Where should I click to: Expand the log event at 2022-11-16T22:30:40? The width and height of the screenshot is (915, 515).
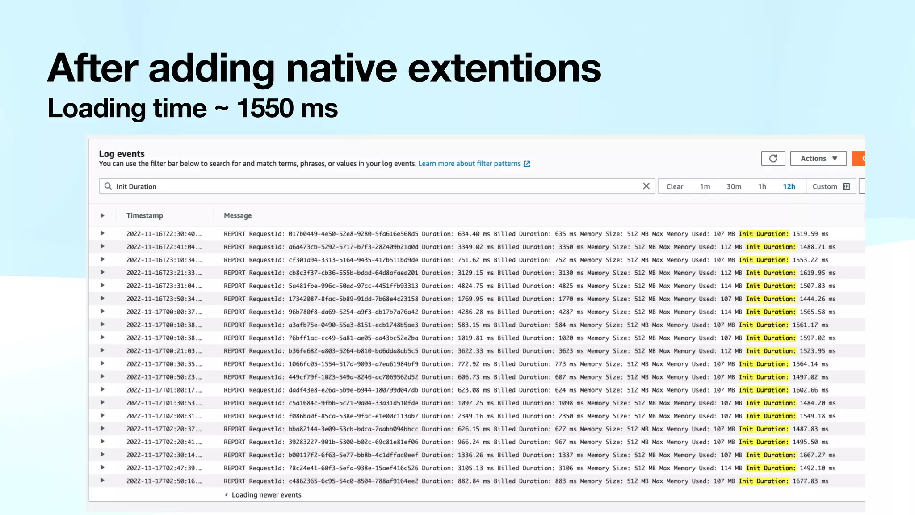tap(102, 233)
